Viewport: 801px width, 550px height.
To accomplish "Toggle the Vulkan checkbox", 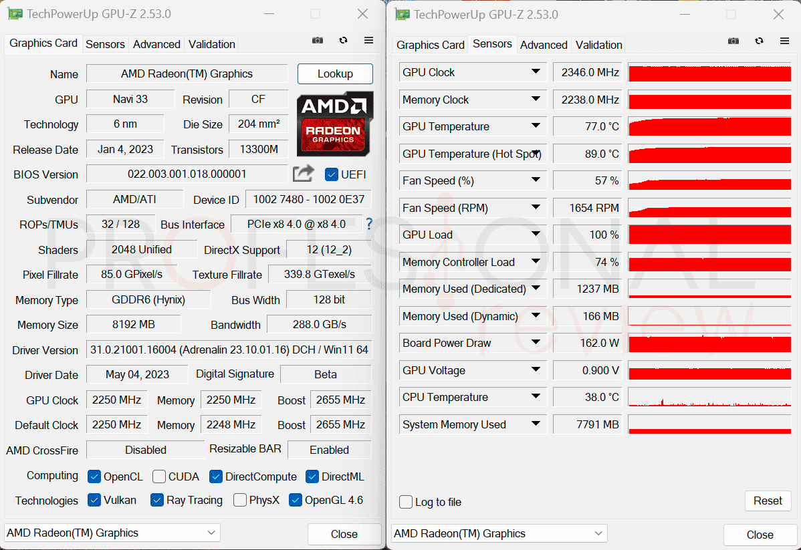I will (x=94, y=500).
